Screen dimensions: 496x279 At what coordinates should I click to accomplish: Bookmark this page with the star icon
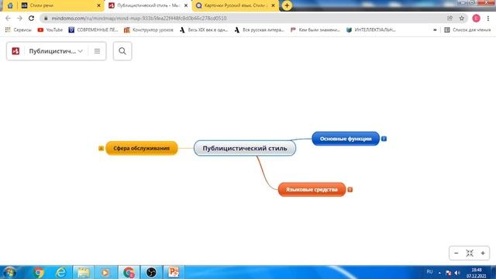462,18
